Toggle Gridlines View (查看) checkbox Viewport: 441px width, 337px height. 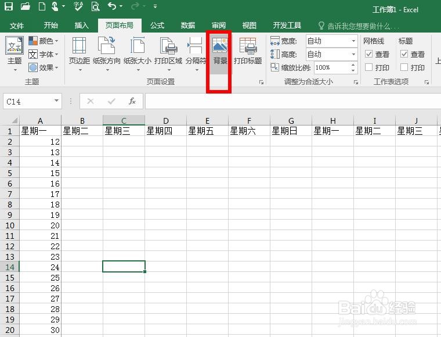[368, 54]
